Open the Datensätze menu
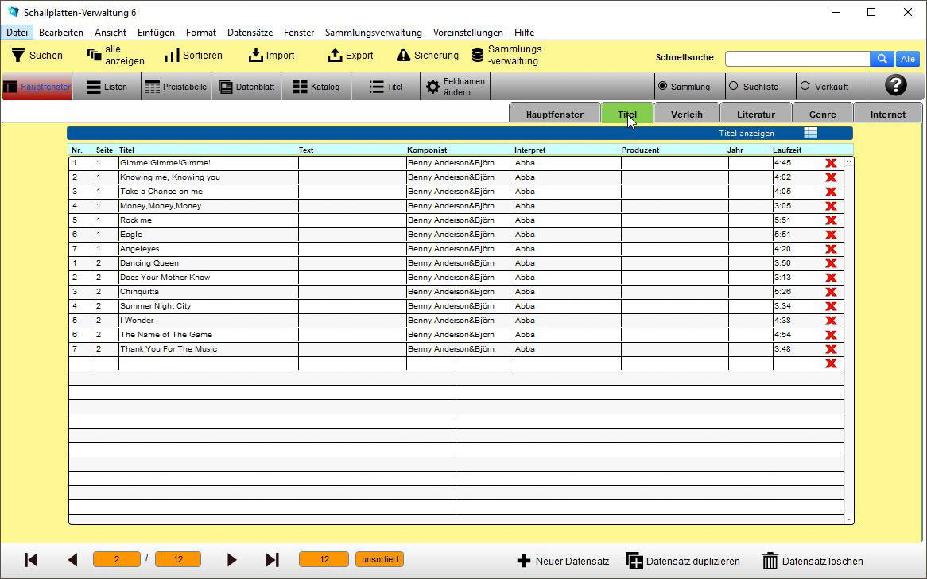The width and height of the screenshot is (927, 579). pos(250,33)
